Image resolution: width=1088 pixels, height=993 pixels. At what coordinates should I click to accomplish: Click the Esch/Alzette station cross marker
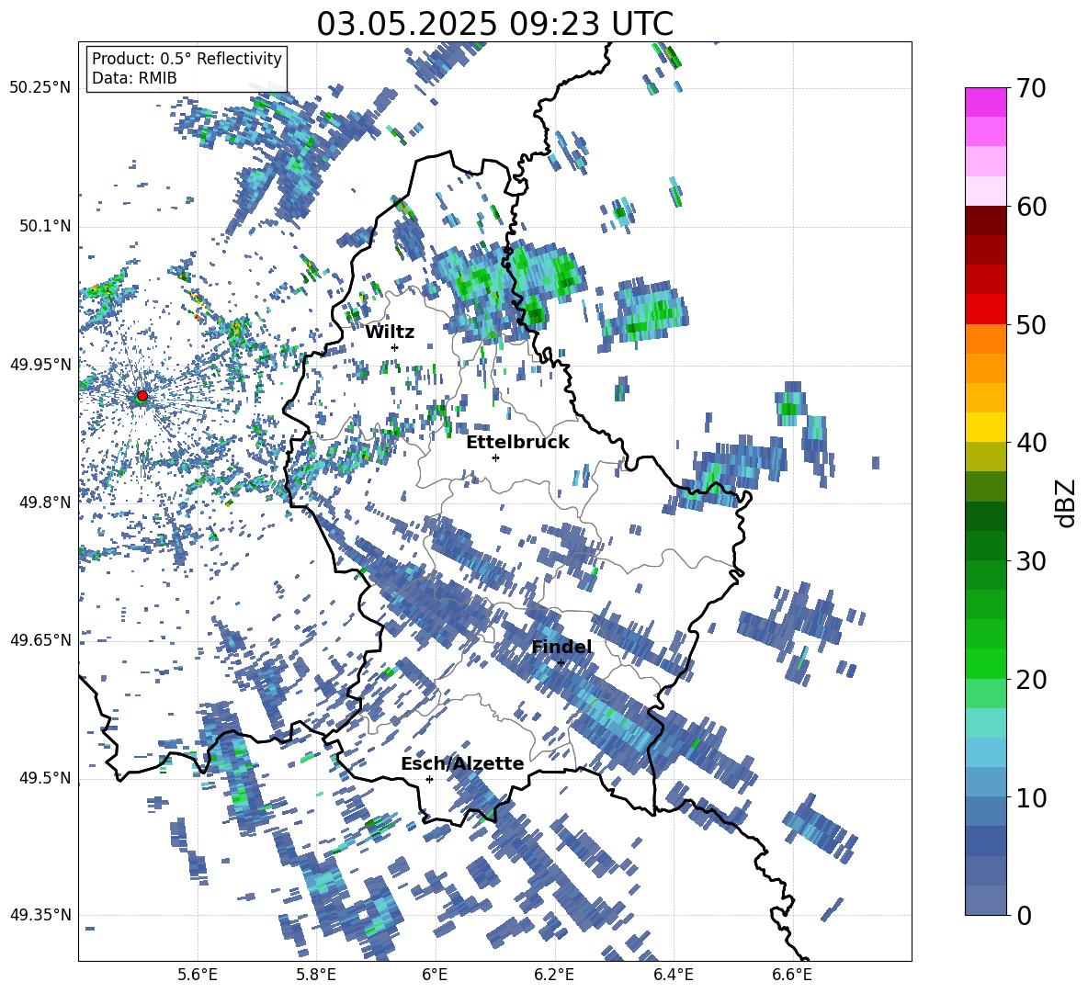coord(429,779)
